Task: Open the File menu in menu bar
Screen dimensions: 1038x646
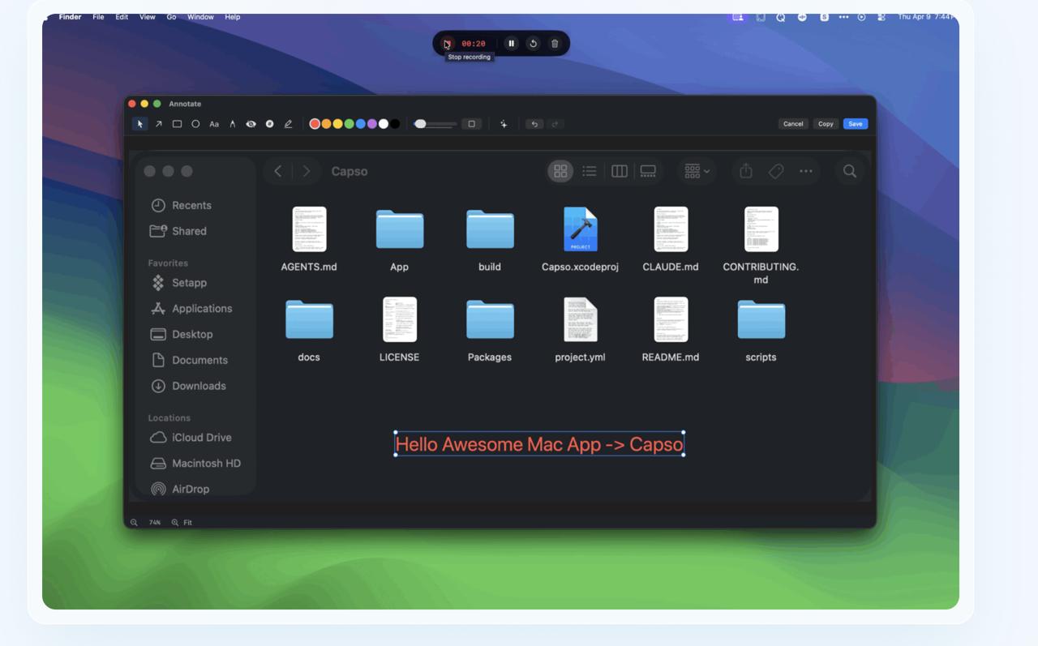Action: (98, 17)
